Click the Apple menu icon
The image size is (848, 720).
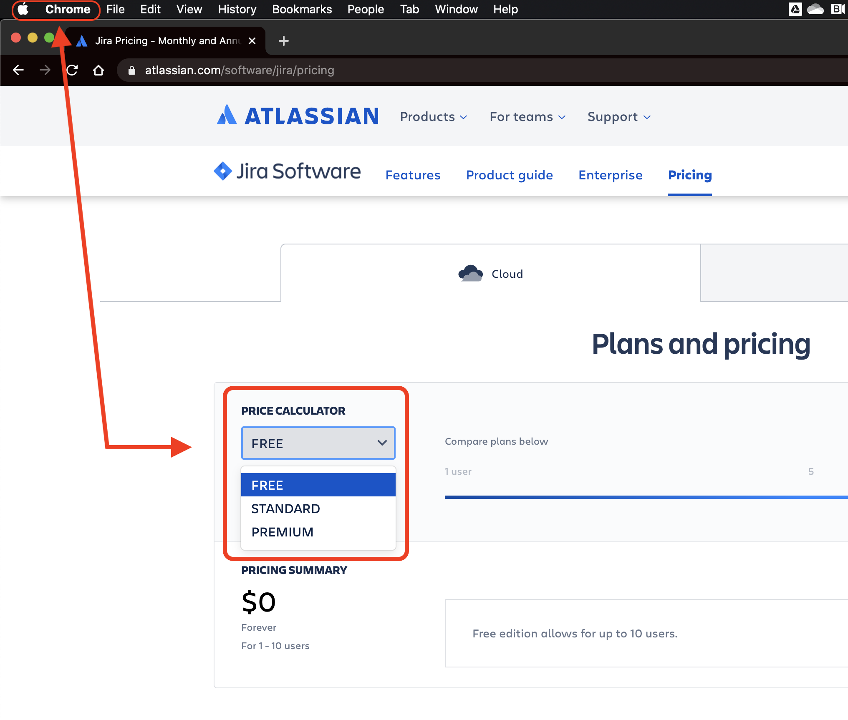click(23, 9)
